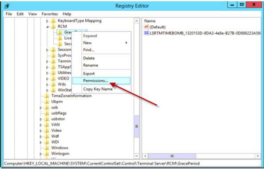The width and height of the screenshot is (264, 169).
Task: Click the uppercase VIDEO folder icon
Action: click(x=53, y=78)
